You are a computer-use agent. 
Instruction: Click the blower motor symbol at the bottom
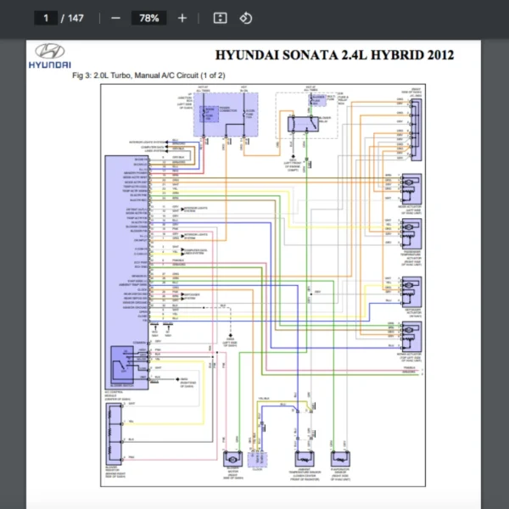(x=231, y=459)
